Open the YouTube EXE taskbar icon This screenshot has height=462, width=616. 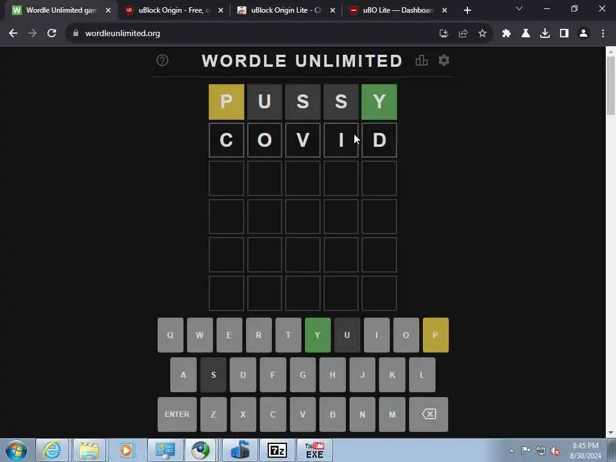(315, 450)
